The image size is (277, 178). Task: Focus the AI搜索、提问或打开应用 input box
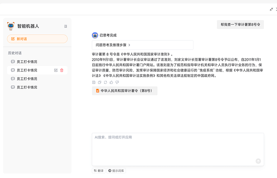178,149
